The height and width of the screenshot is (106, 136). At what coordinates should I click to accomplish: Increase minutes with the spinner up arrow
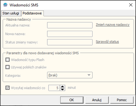click(62, 87)
